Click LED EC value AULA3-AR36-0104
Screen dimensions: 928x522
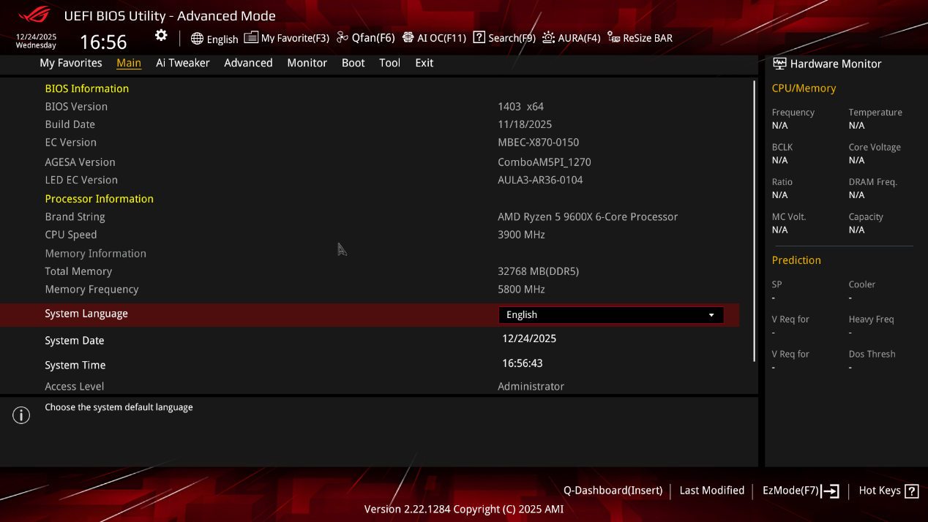(x=540, y=180)
